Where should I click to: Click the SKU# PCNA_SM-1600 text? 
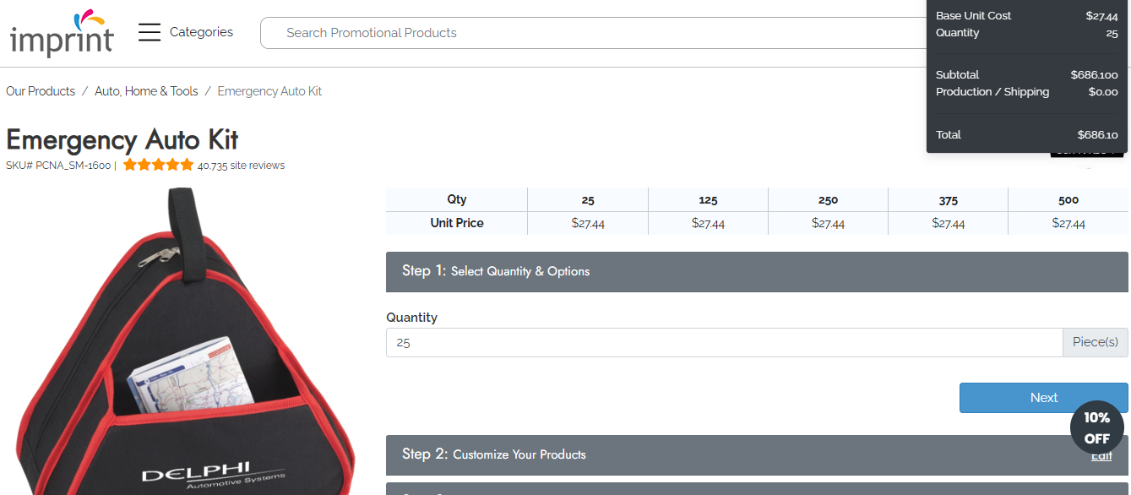58,166
